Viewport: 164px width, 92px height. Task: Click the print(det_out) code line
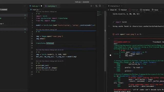click(x=43, y=65)
